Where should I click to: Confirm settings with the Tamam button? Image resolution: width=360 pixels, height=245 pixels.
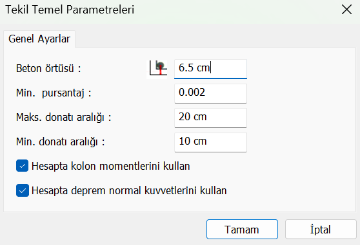[242, 230]
